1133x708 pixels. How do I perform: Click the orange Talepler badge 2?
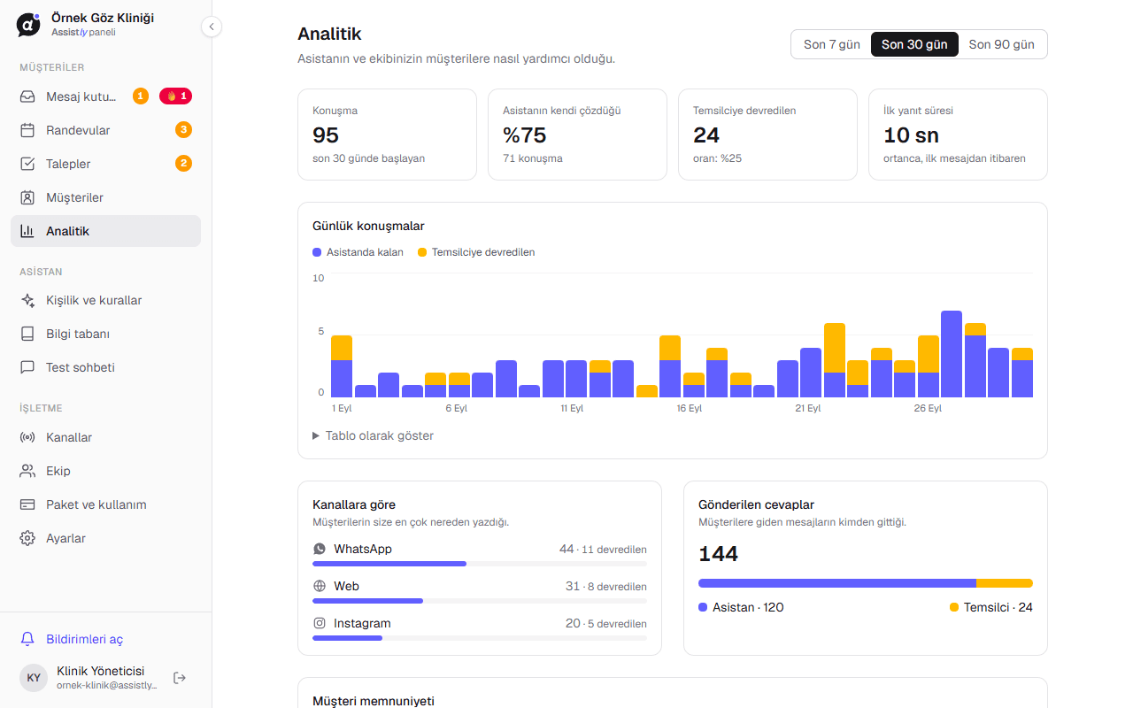pos(183,164)
